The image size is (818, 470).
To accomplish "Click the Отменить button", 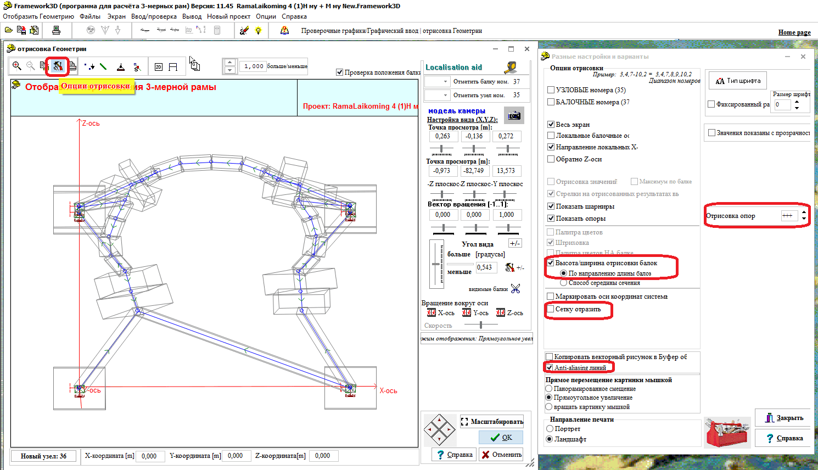I will (501, 455).
